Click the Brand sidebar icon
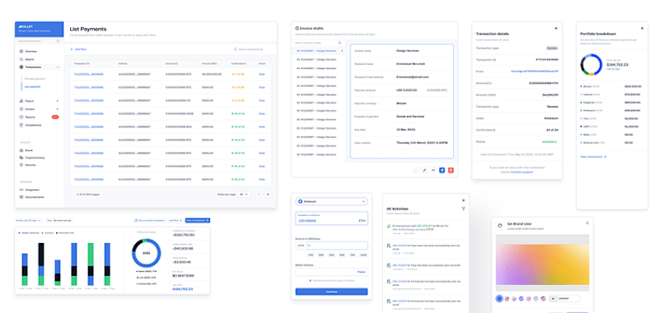 click(21, 150)
